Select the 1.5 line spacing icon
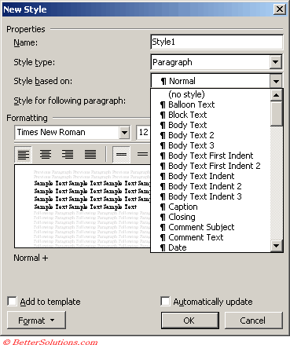Image resolution: width=290 pixels, height=348 pixels. [x=143, y=155]
